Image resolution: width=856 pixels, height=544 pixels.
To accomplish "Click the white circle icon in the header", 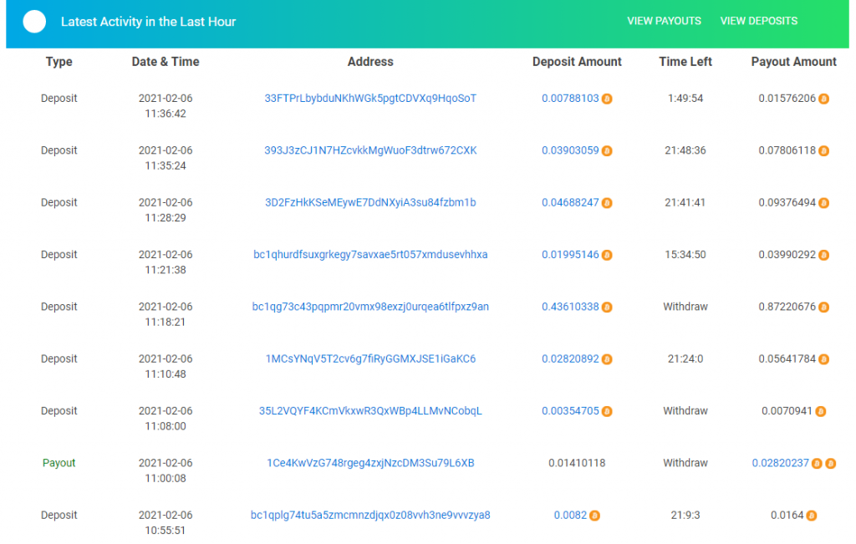I will (x=34, y=22).
